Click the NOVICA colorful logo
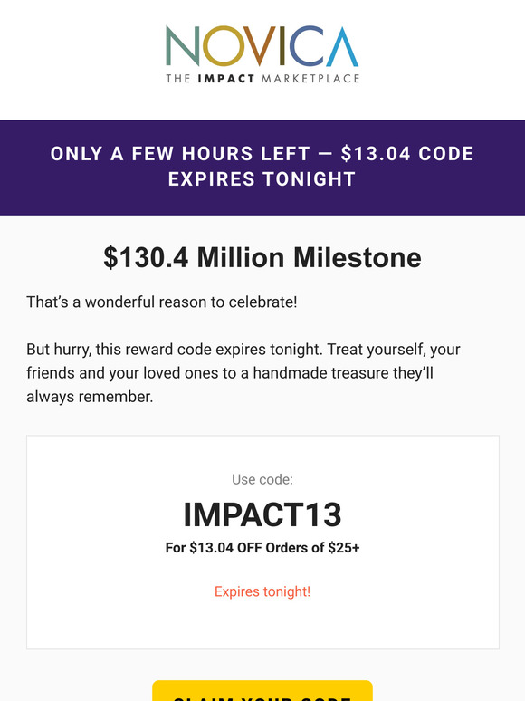525x701 pixels. coord(262,54)
